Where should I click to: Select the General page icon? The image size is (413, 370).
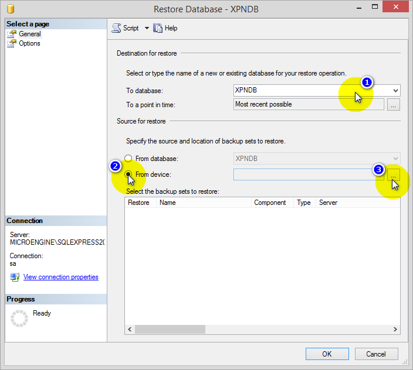point(12,34)
